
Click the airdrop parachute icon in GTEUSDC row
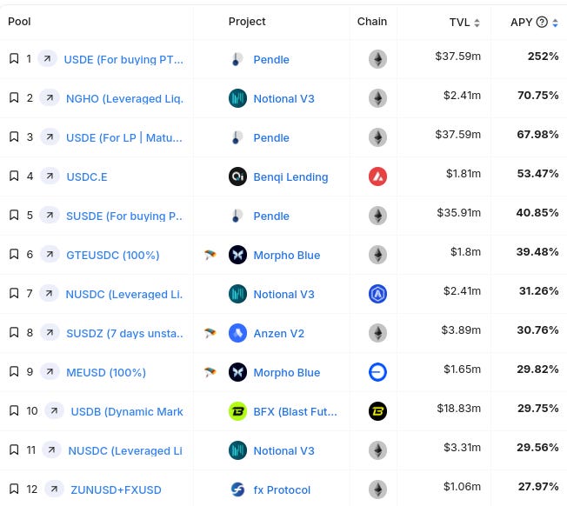tap(210, 255)
